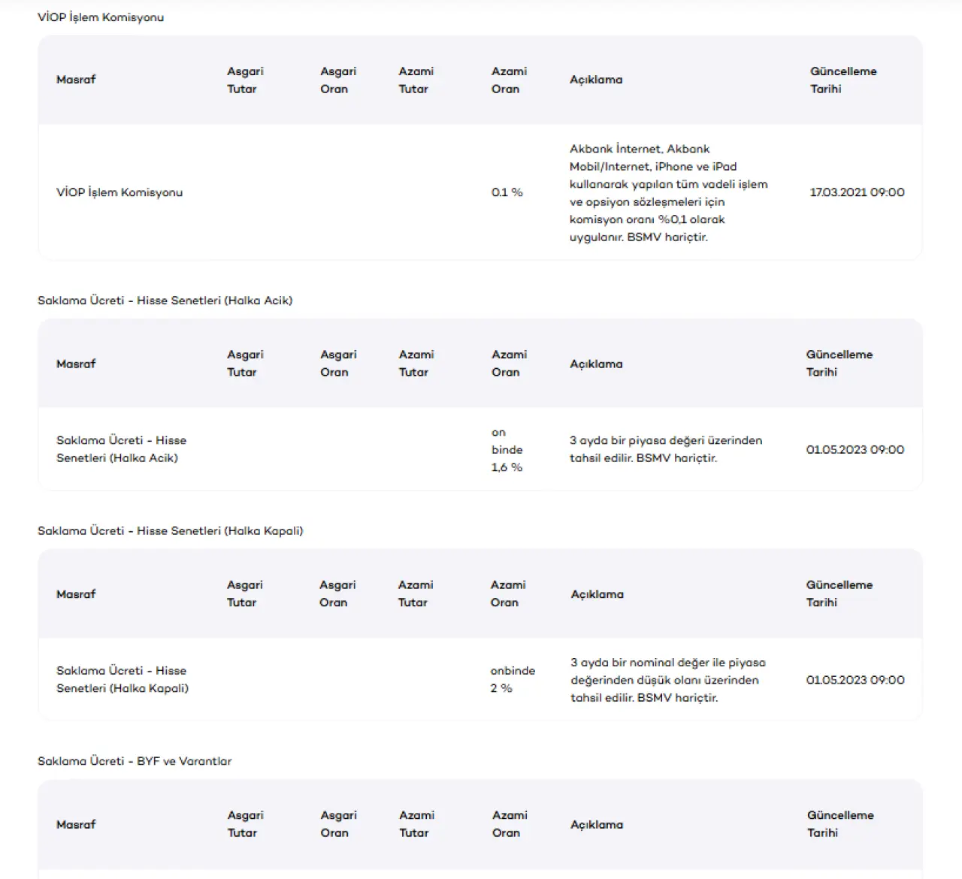This screenshot has height=879, width=962.
Task: Select Saklama Ücreti Hisse Senetleri (Halka Kapali) row
Action: (x=480, y=679)
